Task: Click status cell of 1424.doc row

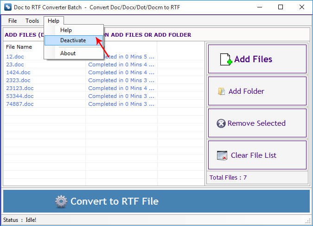Action: click(121, 72)
